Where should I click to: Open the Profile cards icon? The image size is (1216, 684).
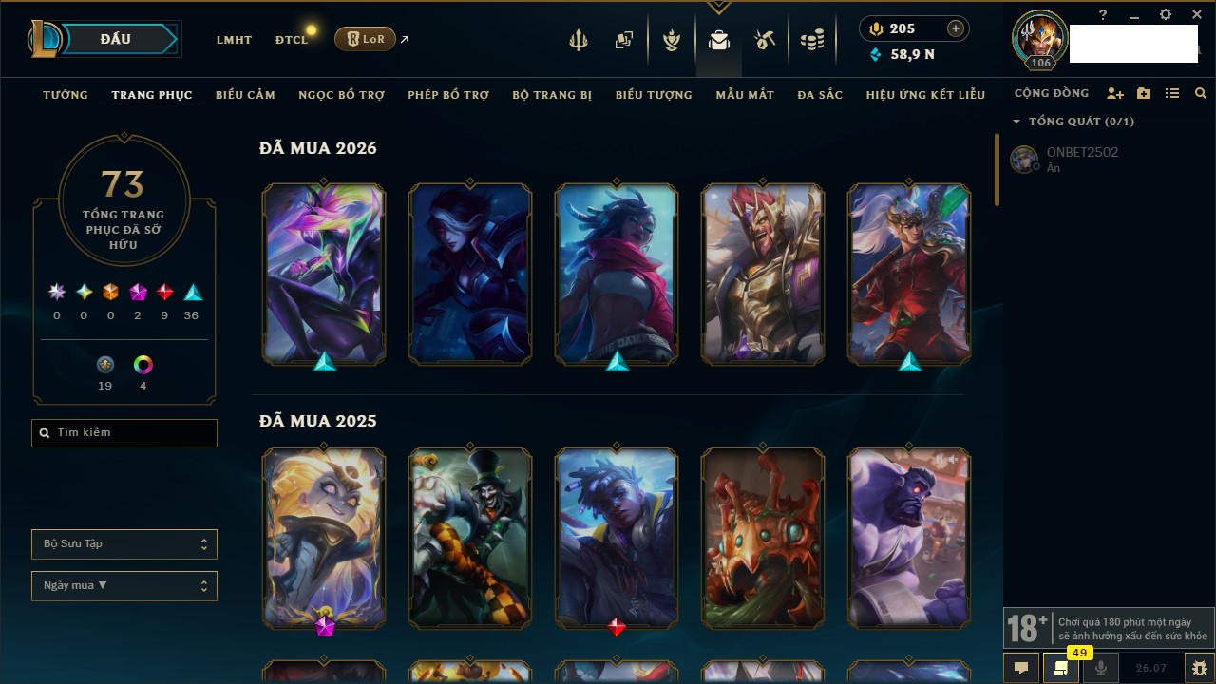[x=624, y=40]
